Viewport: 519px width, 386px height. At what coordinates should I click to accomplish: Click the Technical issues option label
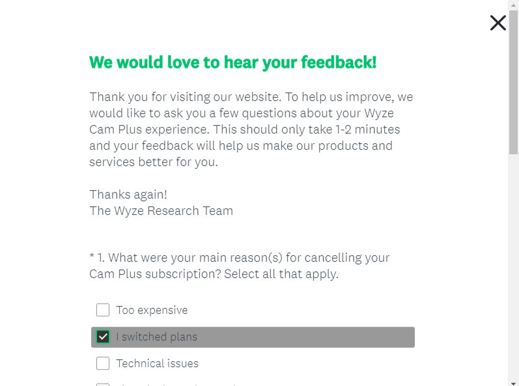click(157, 364)
